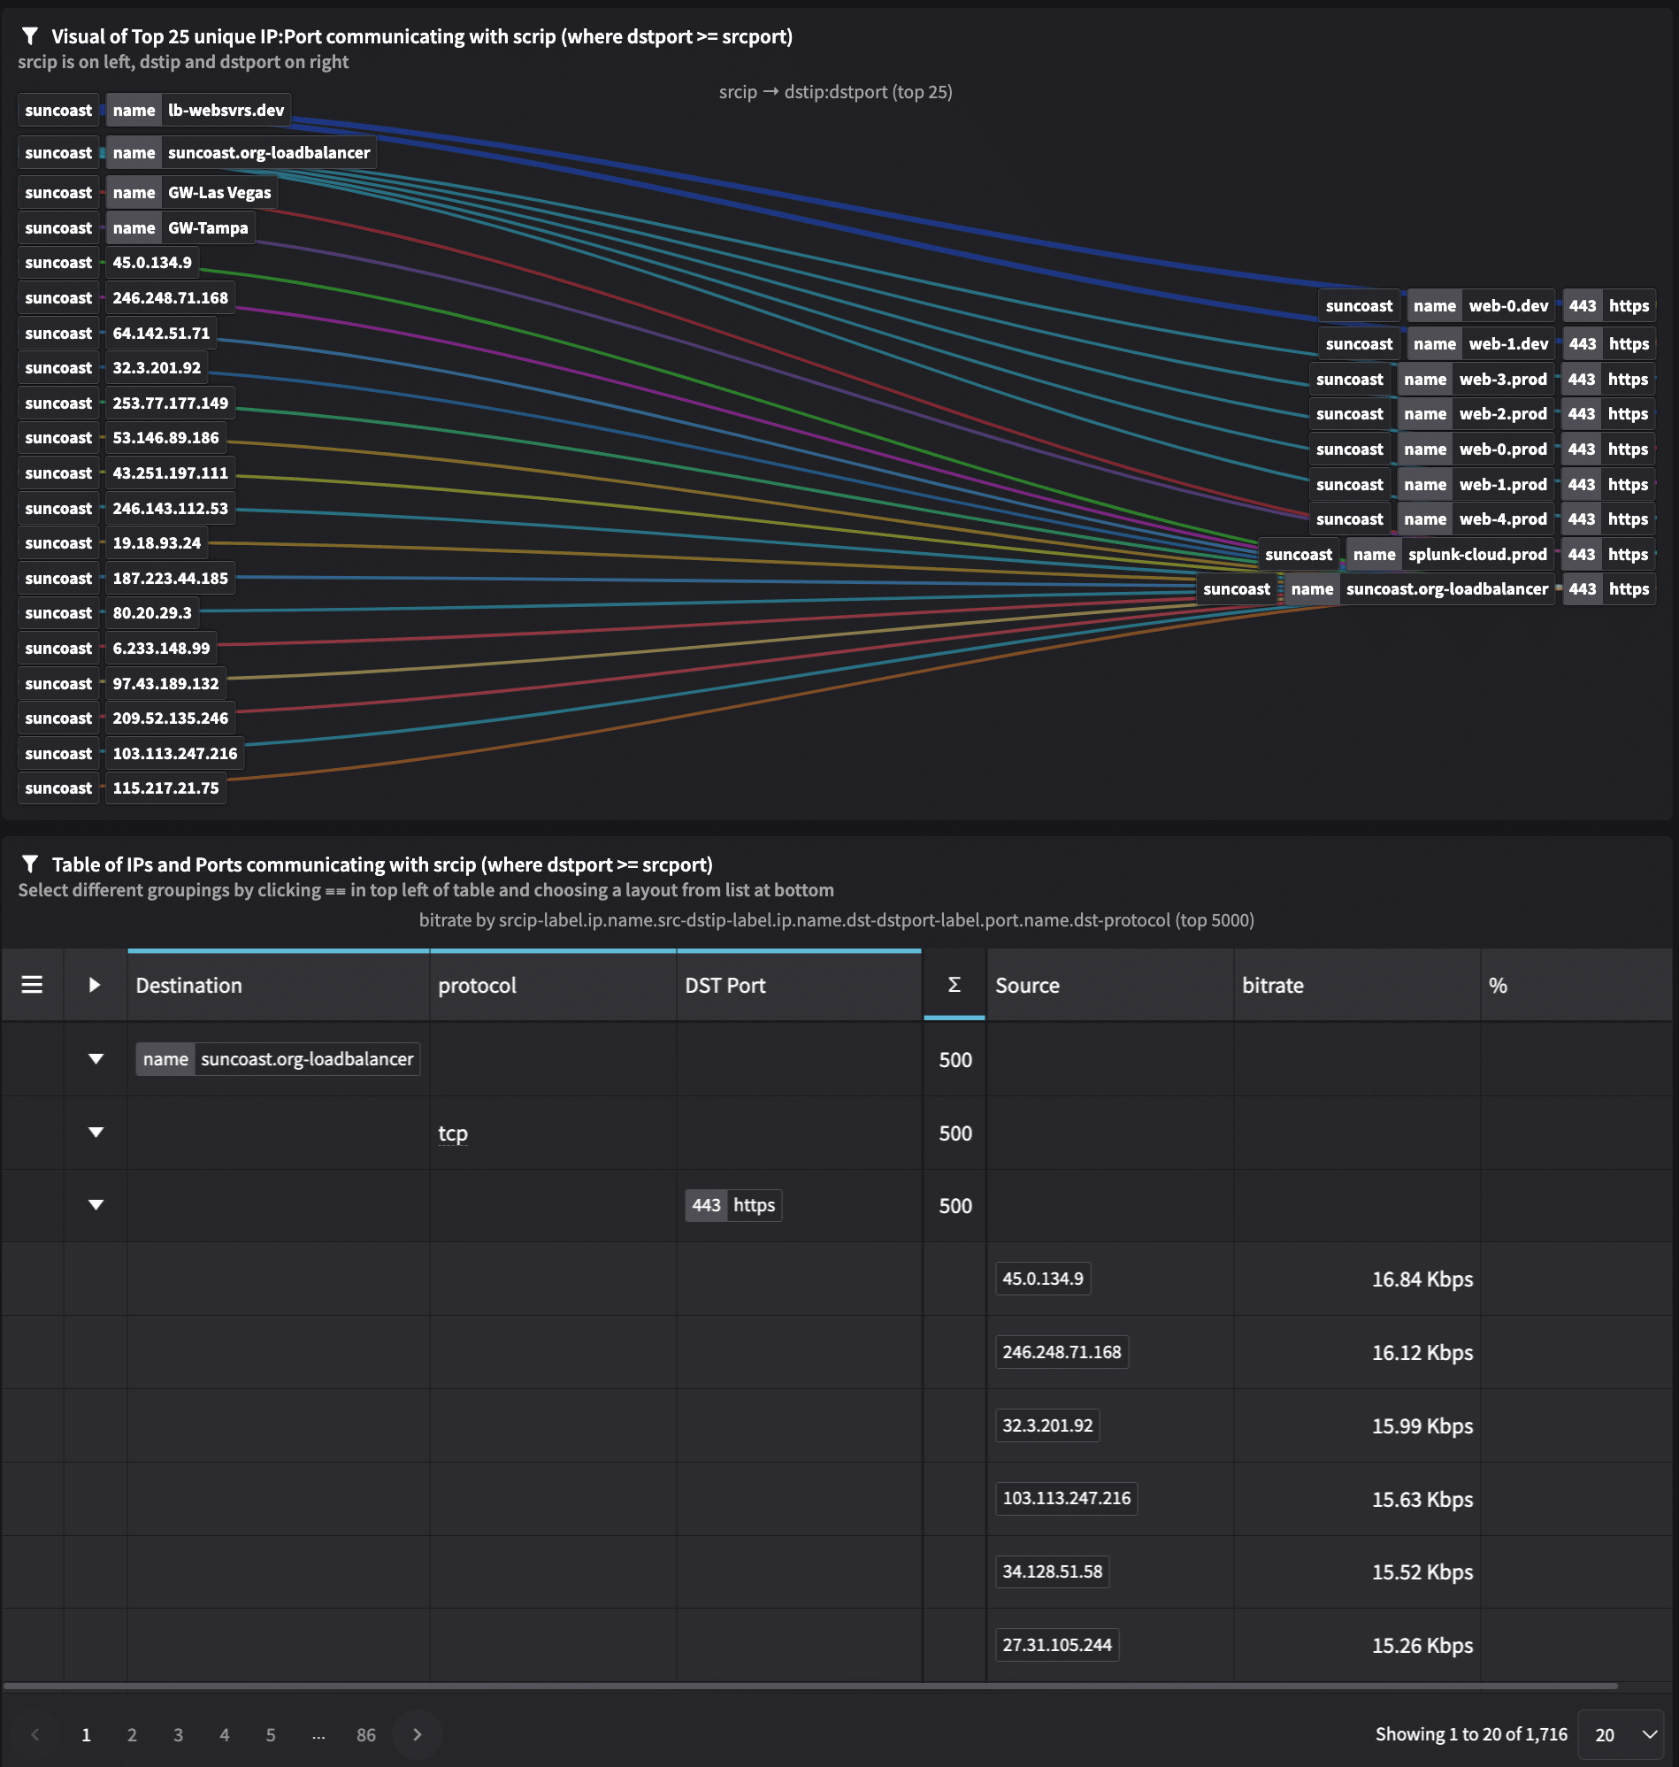Go to results page 2
Screen dimensions: 1679x1767
[x=133, y=1735]
